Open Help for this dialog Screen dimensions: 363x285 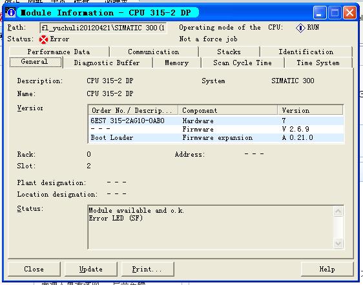click(327, 269)
